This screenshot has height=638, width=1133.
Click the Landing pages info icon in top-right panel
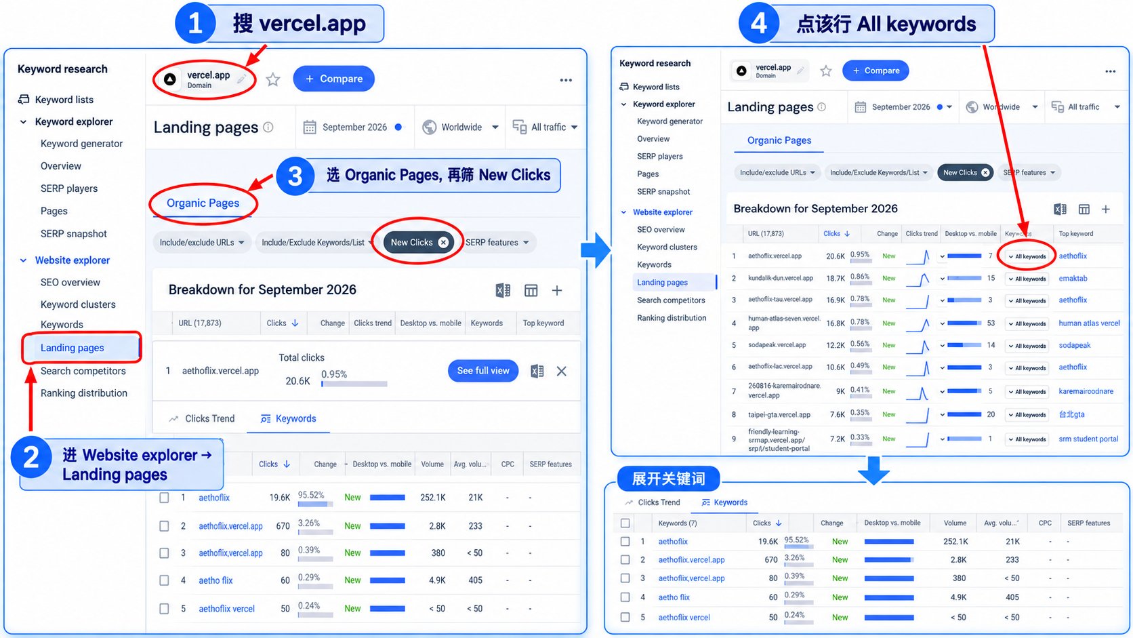(822, 106)
